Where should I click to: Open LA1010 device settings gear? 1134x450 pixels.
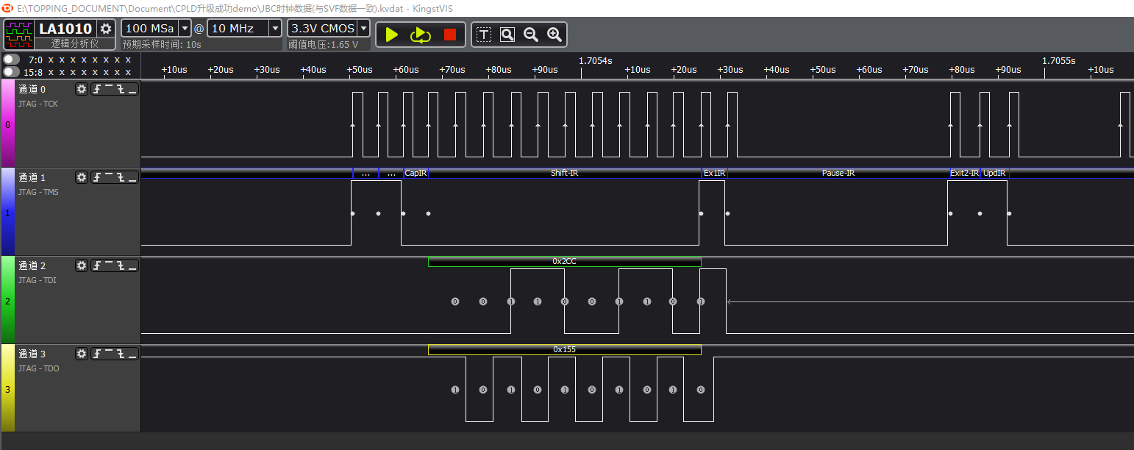pyautogui.click(x=107, y=29)
